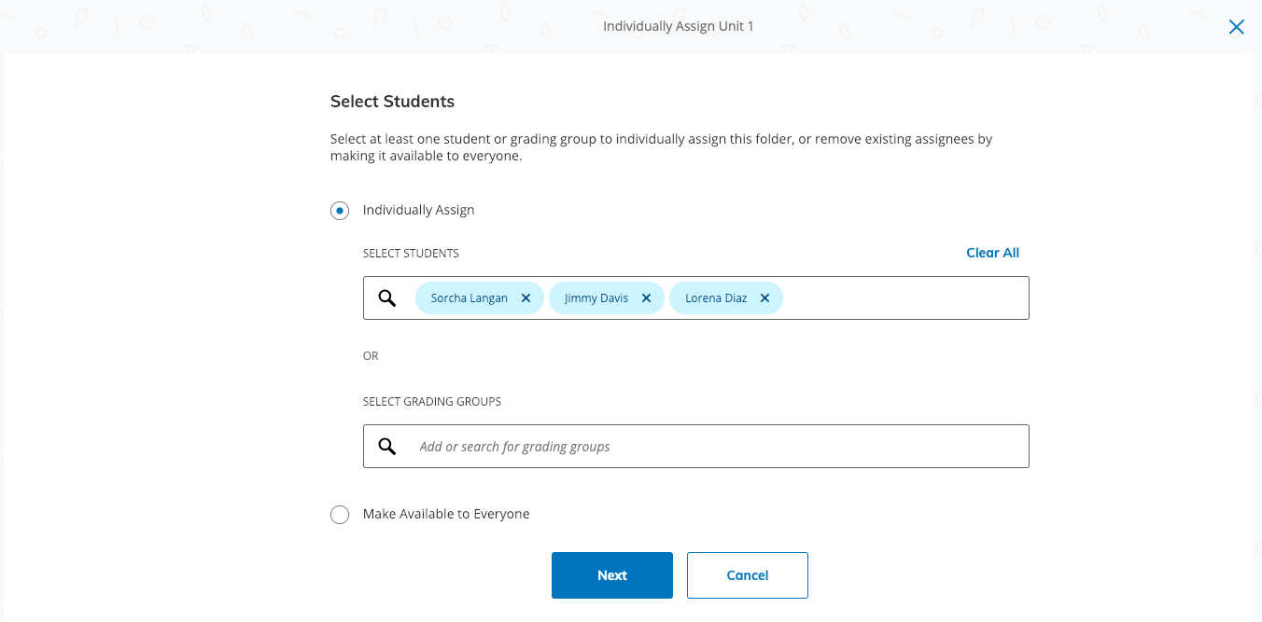Click the magnifier icon in grading groups field

coord(387,447)
